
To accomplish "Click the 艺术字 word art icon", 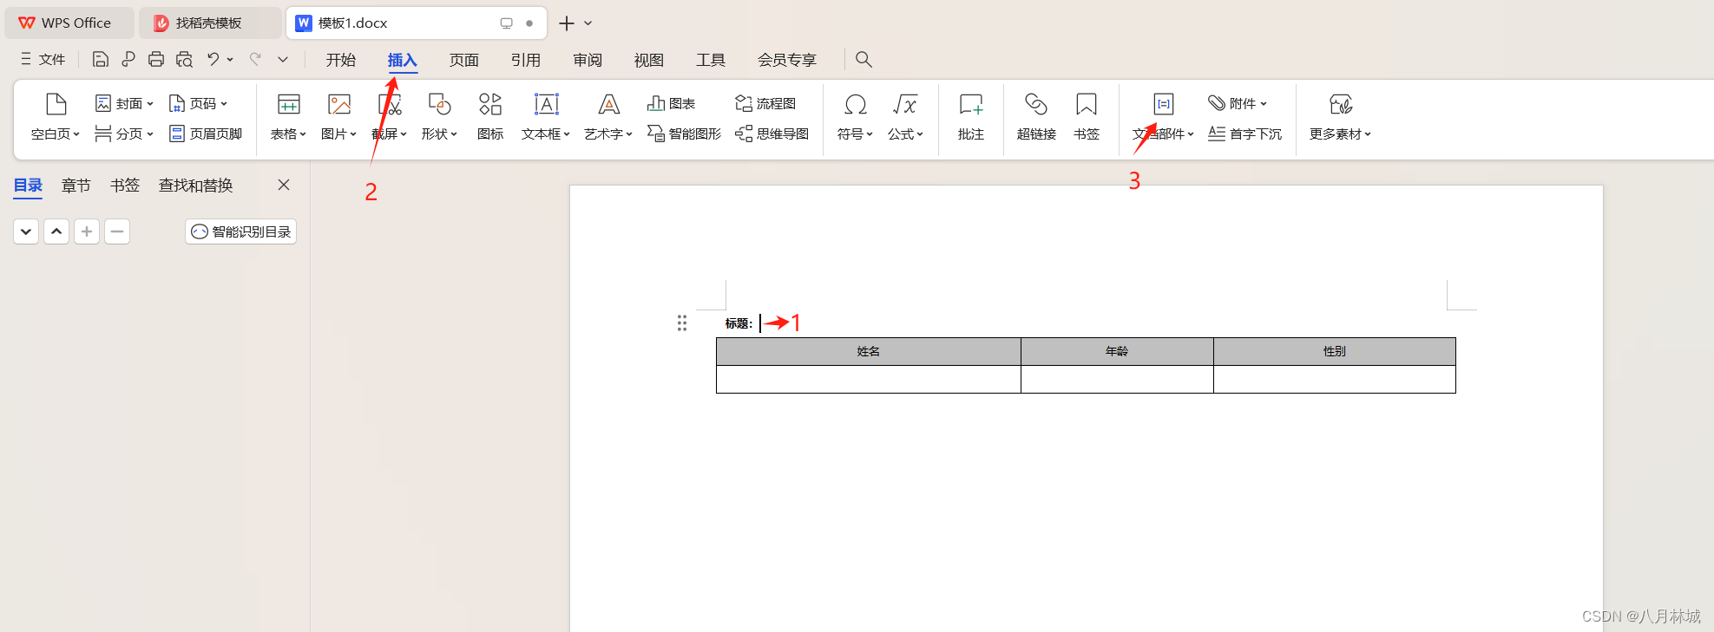I will 608,105.
